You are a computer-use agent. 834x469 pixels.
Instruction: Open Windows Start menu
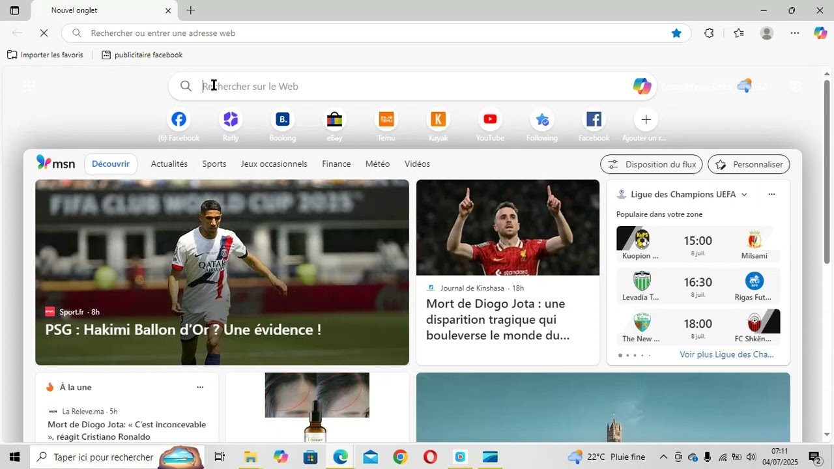(x=14, y=457)
